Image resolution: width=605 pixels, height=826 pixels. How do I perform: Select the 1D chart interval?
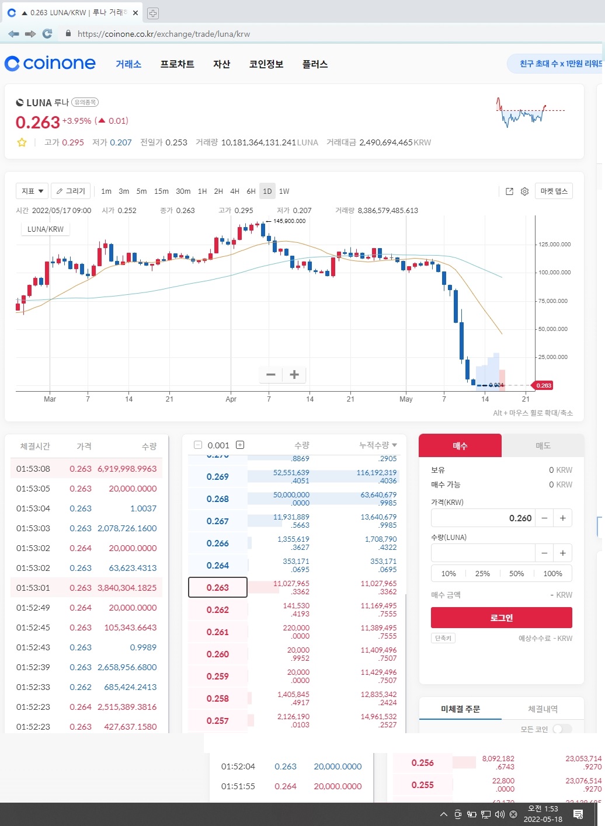click(267, 191)
